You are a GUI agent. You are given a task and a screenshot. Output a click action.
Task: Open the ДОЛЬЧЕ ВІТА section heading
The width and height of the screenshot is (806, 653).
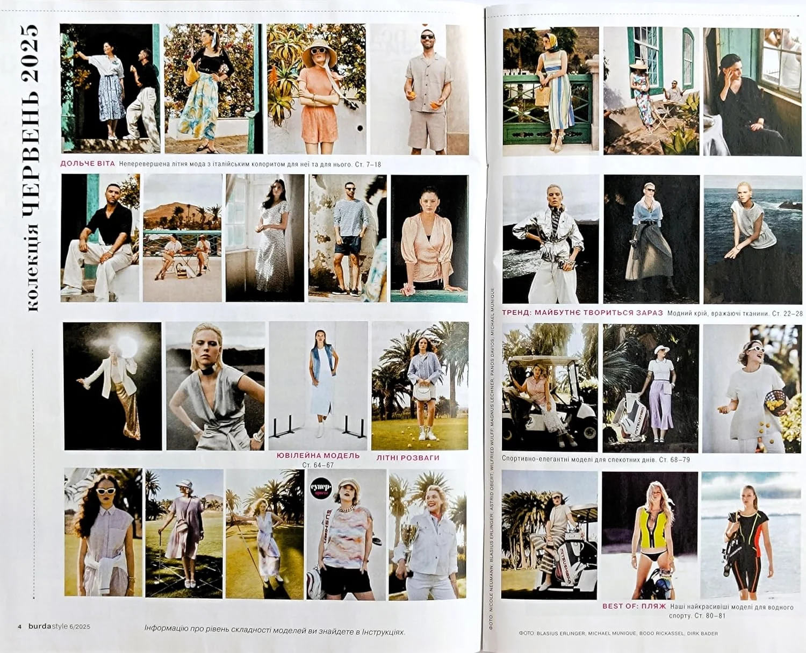(x=88, y=163)
